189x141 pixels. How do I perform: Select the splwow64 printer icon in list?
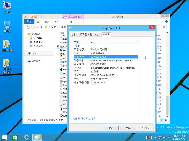click(x=61, y=81)
